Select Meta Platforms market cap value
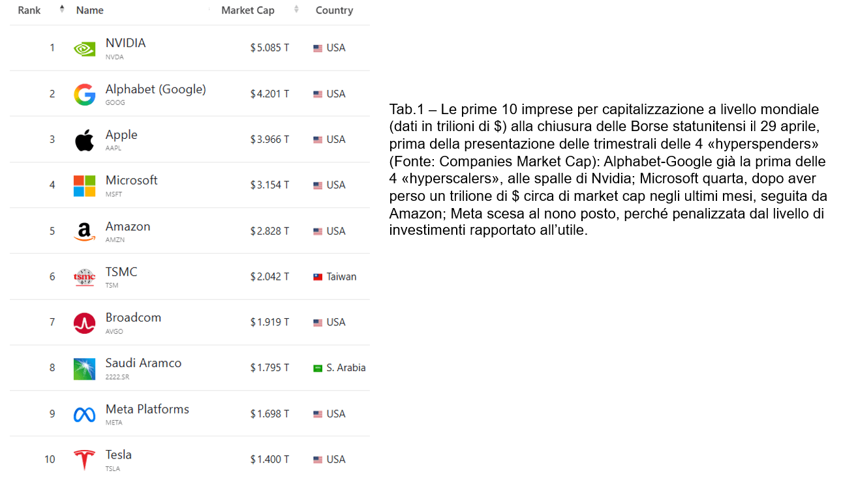The width and height of the screenshot is (843, 480). coord(269,414)
